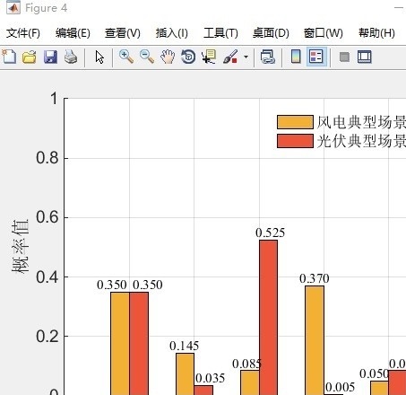
Task: Open the 工具(T) menu
Action: 220,33
